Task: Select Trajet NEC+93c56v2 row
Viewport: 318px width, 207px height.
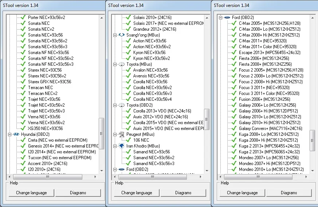Action: (46, 105)
